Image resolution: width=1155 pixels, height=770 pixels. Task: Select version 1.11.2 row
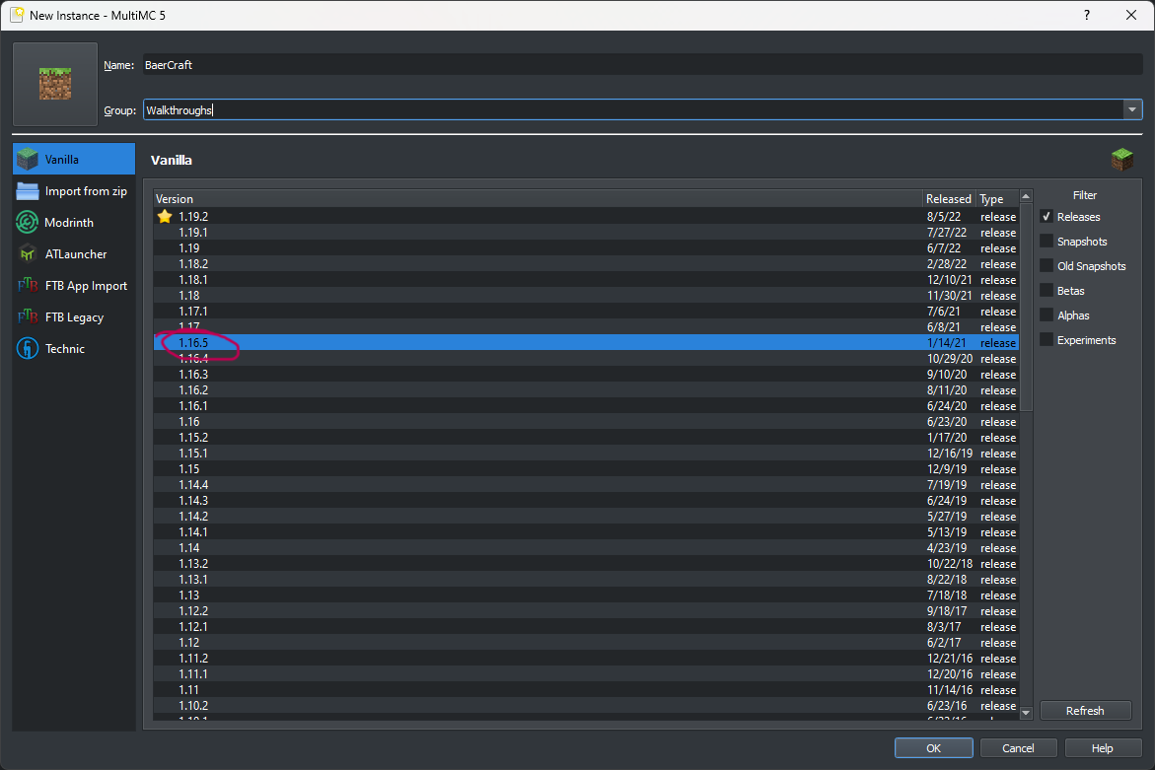[x=586, y=659]
